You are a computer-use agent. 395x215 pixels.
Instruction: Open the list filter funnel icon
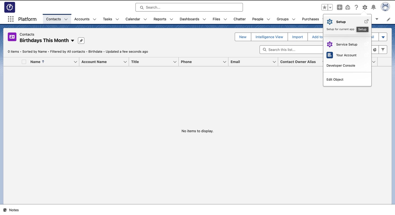(383, 50)
